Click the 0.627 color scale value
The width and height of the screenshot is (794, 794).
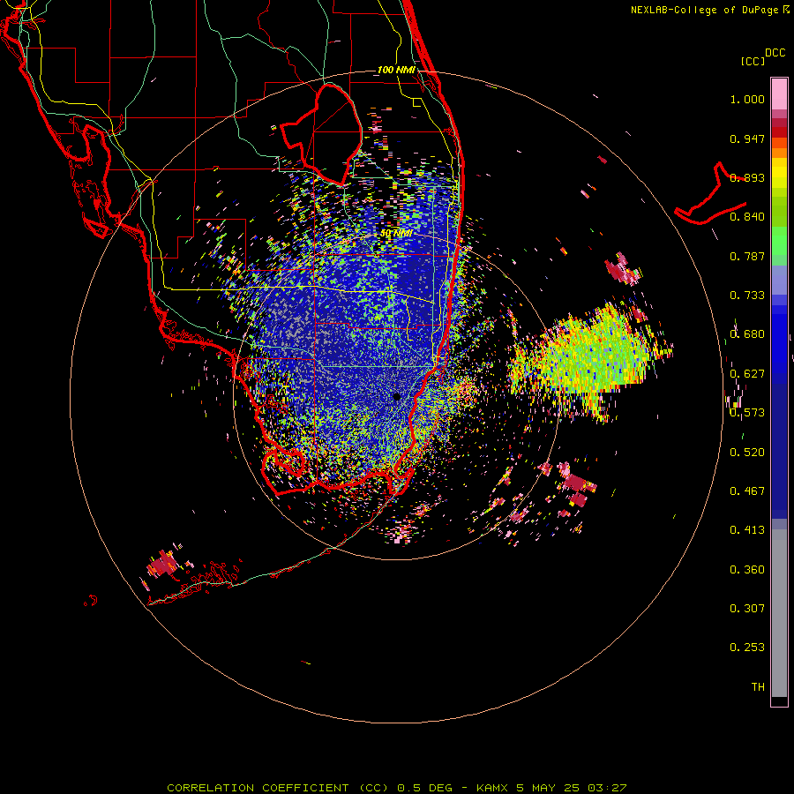pos(747,374)
